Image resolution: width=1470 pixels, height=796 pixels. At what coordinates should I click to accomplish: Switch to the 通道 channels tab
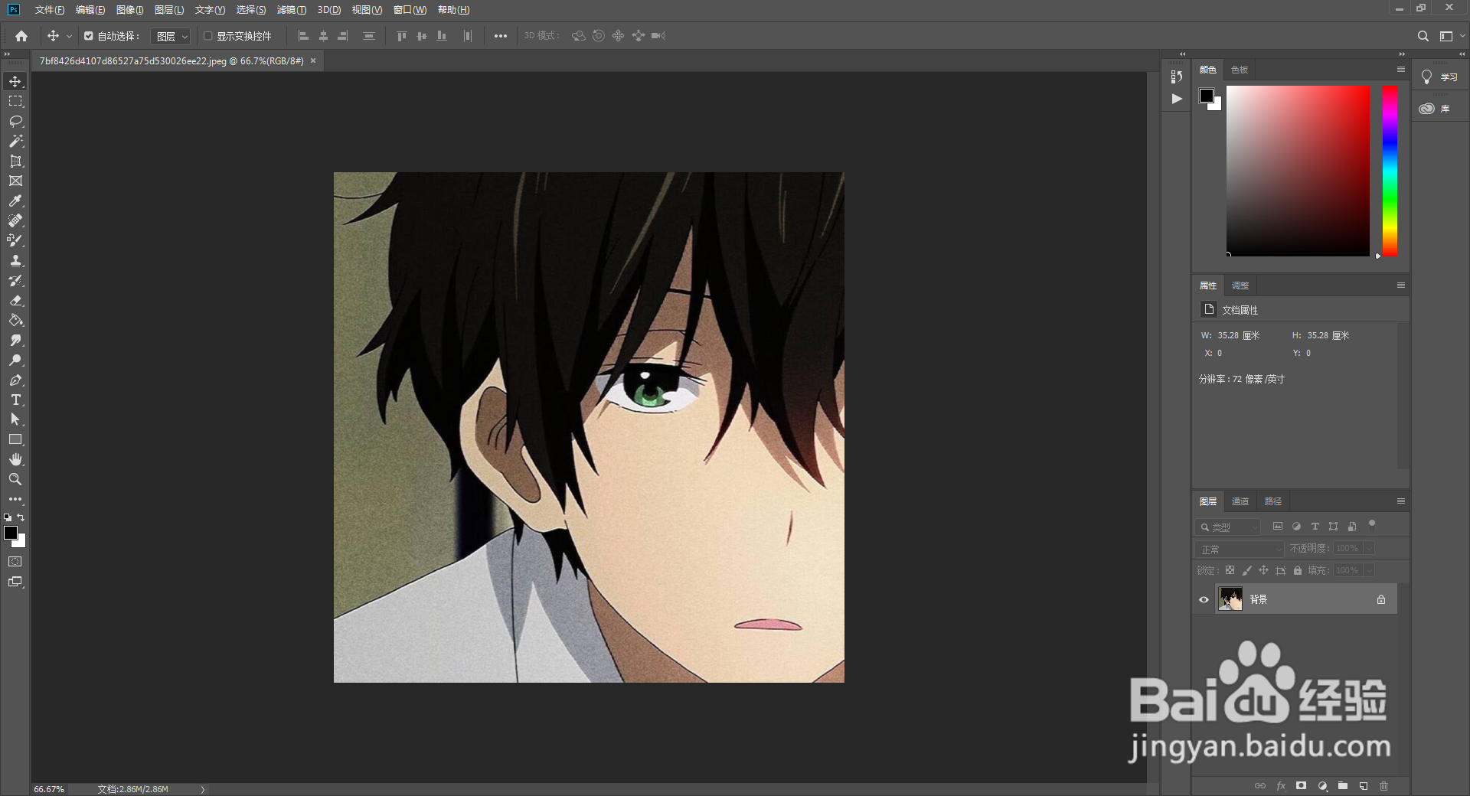click(1240, 501)
